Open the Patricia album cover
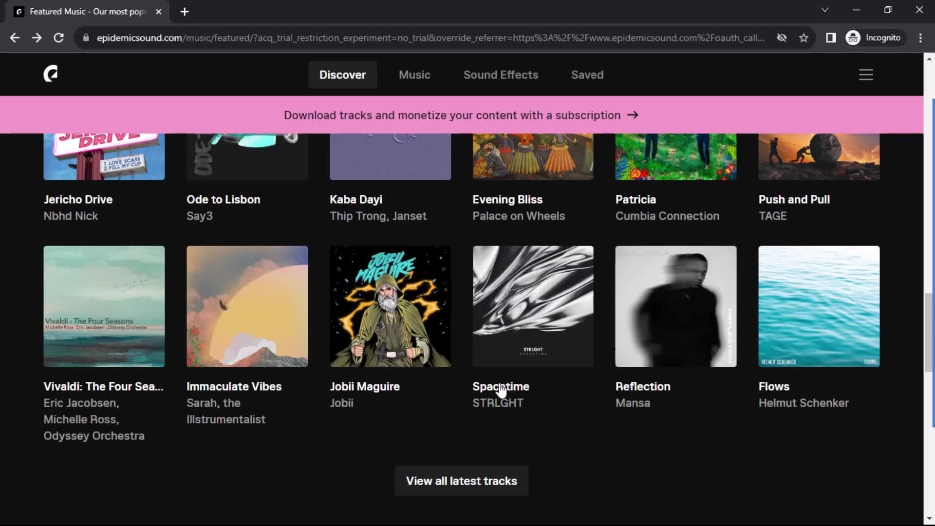 pos(676,157)
